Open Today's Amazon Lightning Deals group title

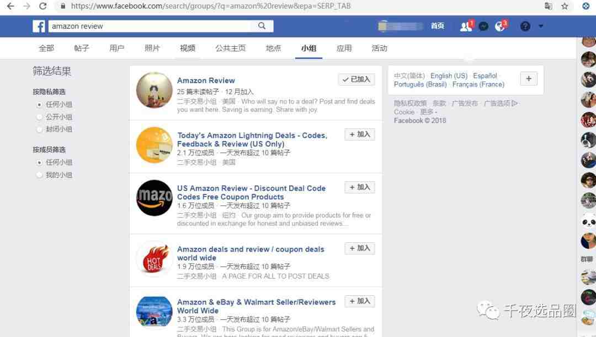(x=252, y=139)
